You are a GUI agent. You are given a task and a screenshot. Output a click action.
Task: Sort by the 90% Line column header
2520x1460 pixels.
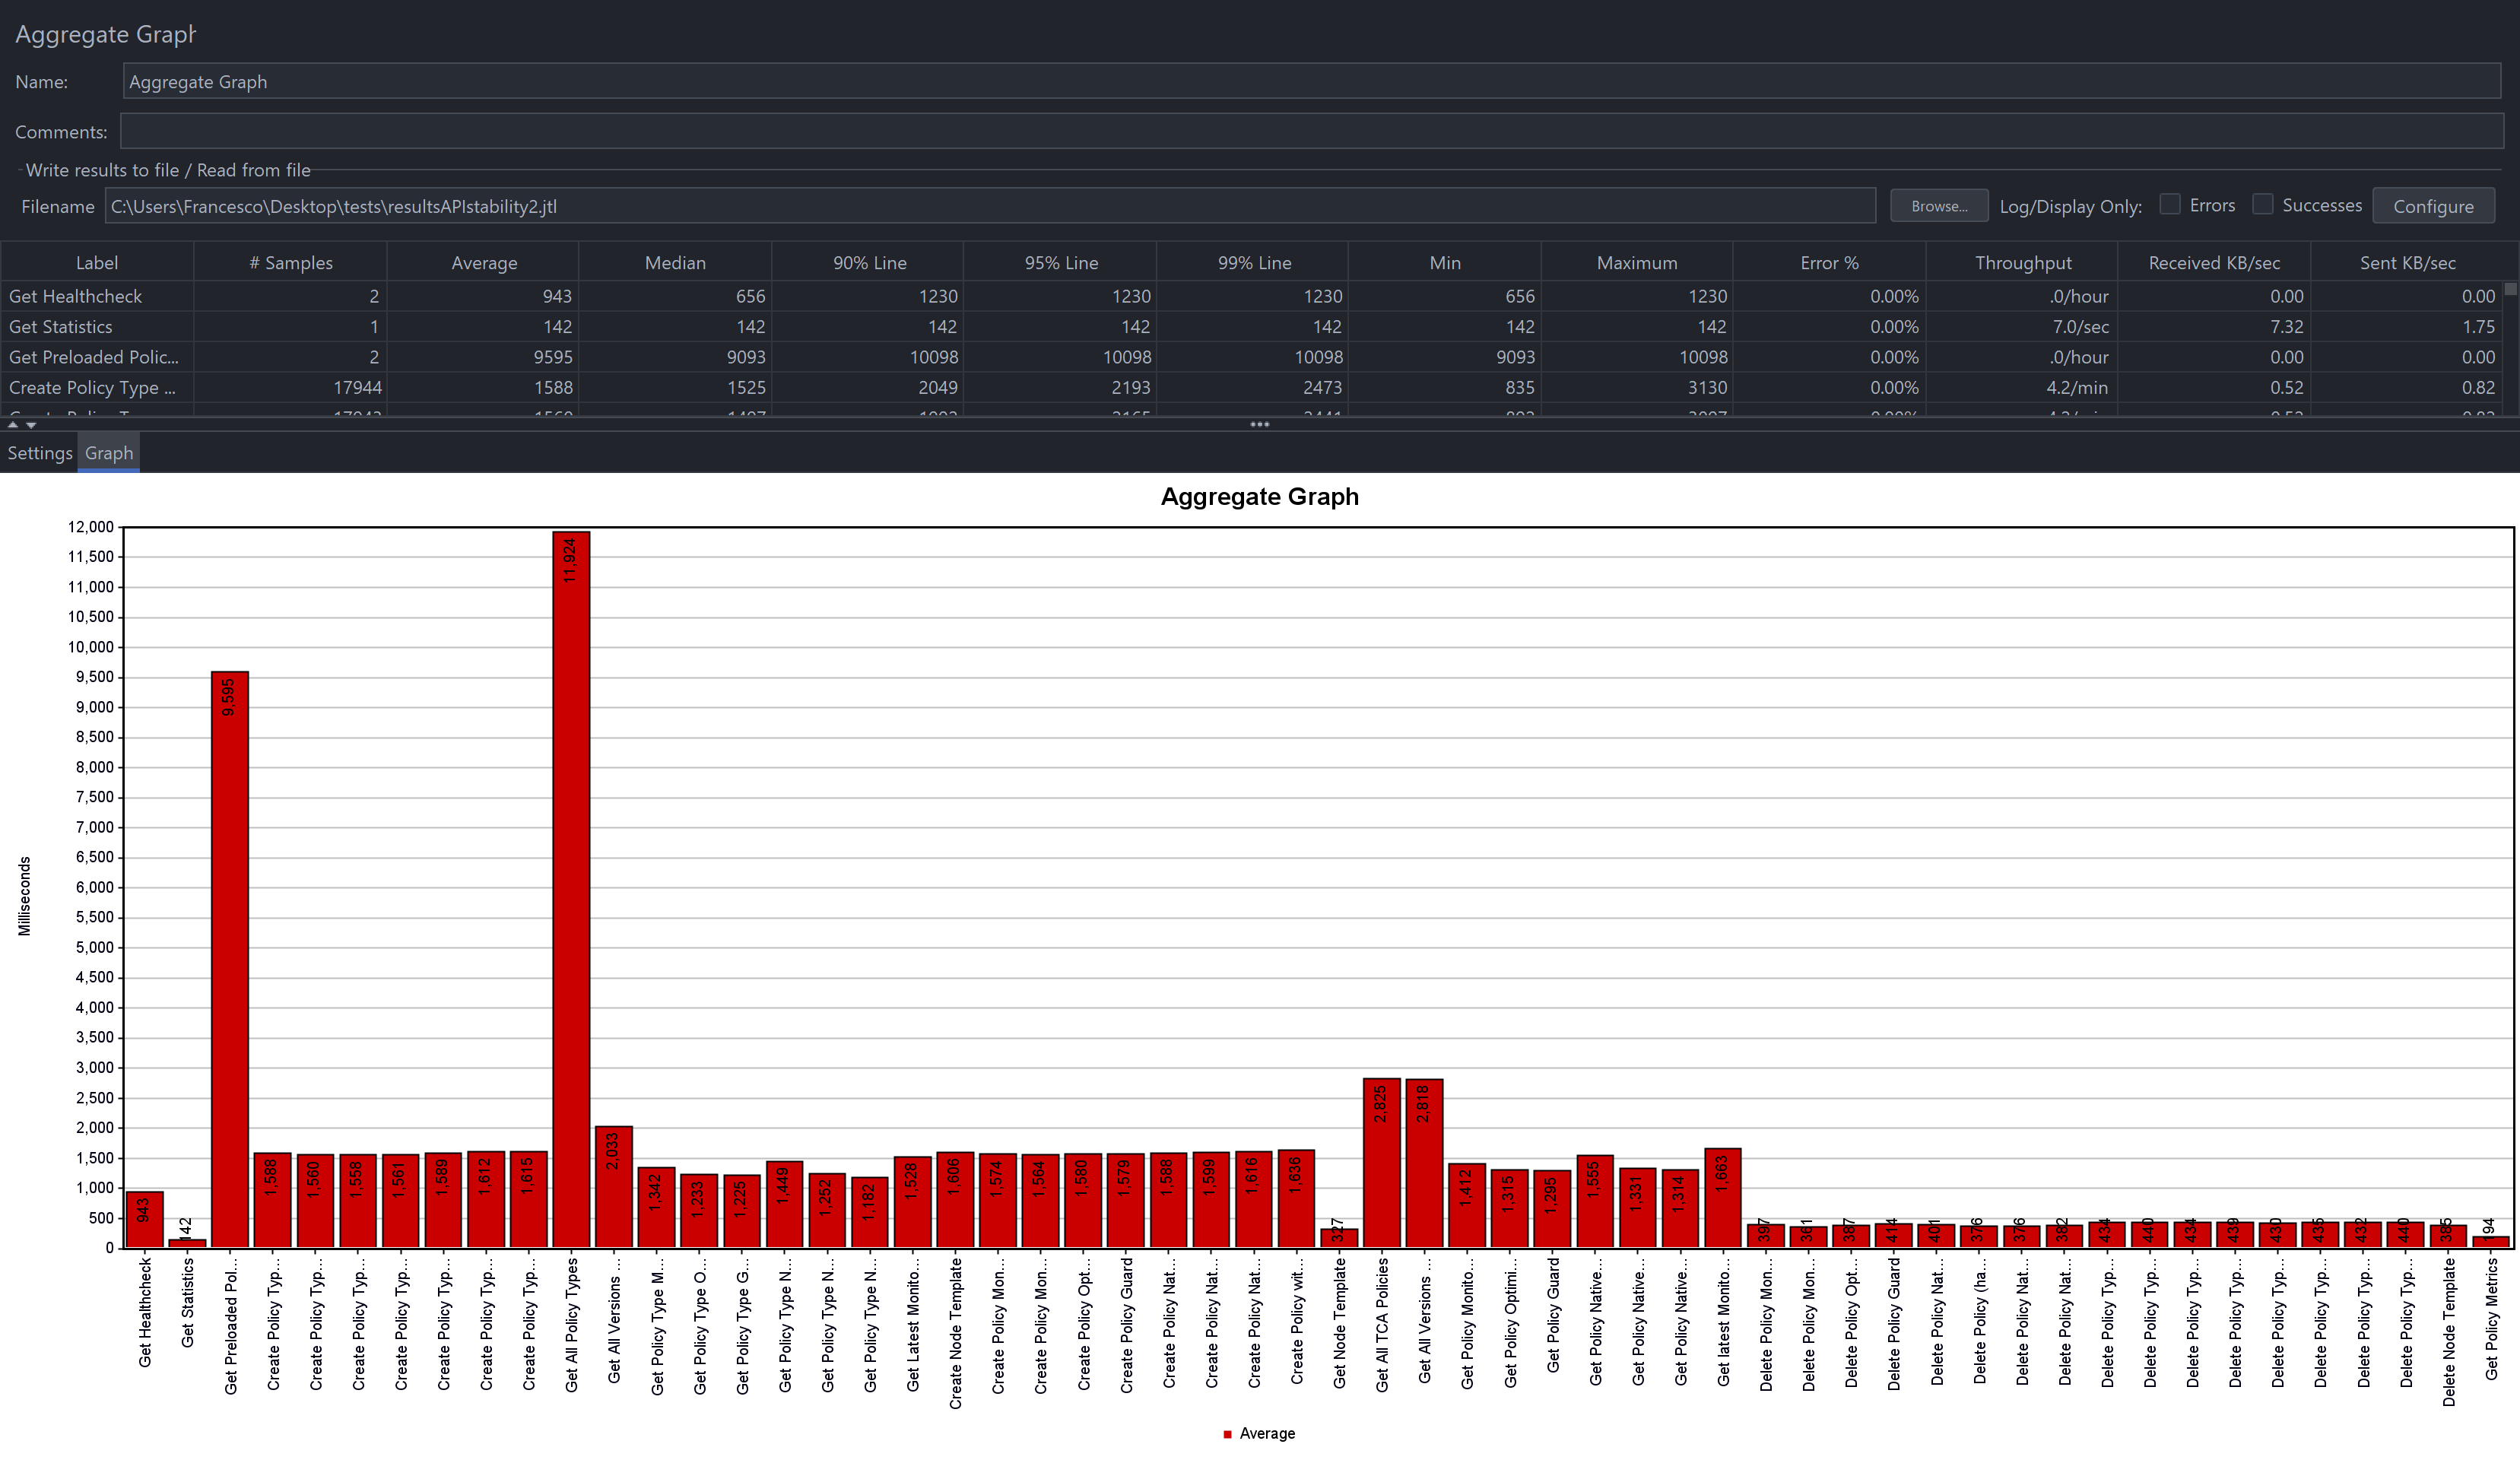pyautogui.click(x=868, y=262)
